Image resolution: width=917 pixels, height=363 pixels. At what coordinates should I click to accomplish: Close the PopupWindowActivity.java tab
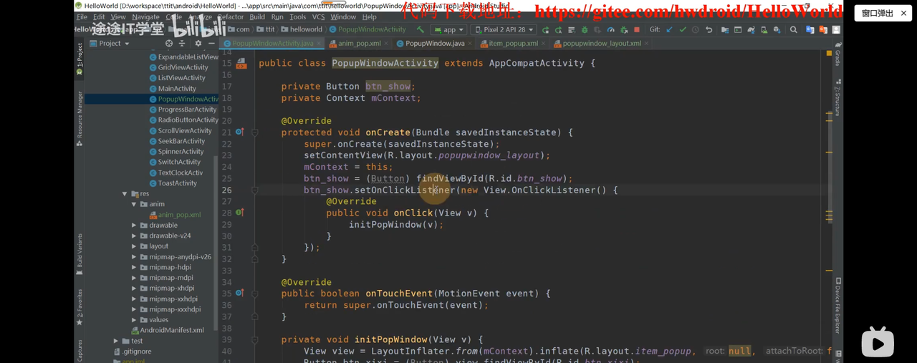tap(319, 44)
